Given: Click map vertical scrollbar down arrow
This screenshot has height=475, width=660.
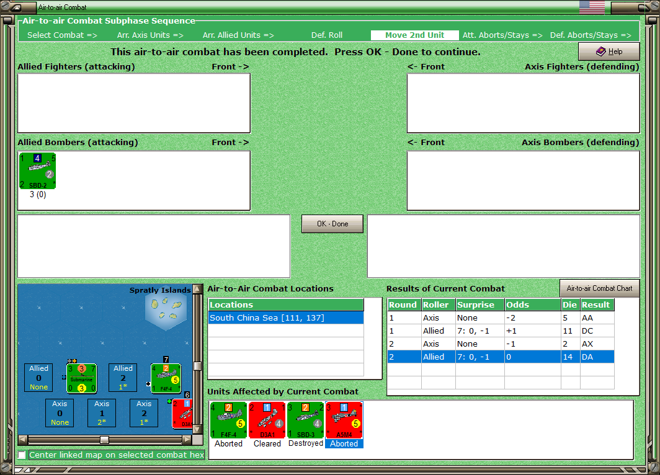Looking at the screenshot, I should (x=197, y=430).
